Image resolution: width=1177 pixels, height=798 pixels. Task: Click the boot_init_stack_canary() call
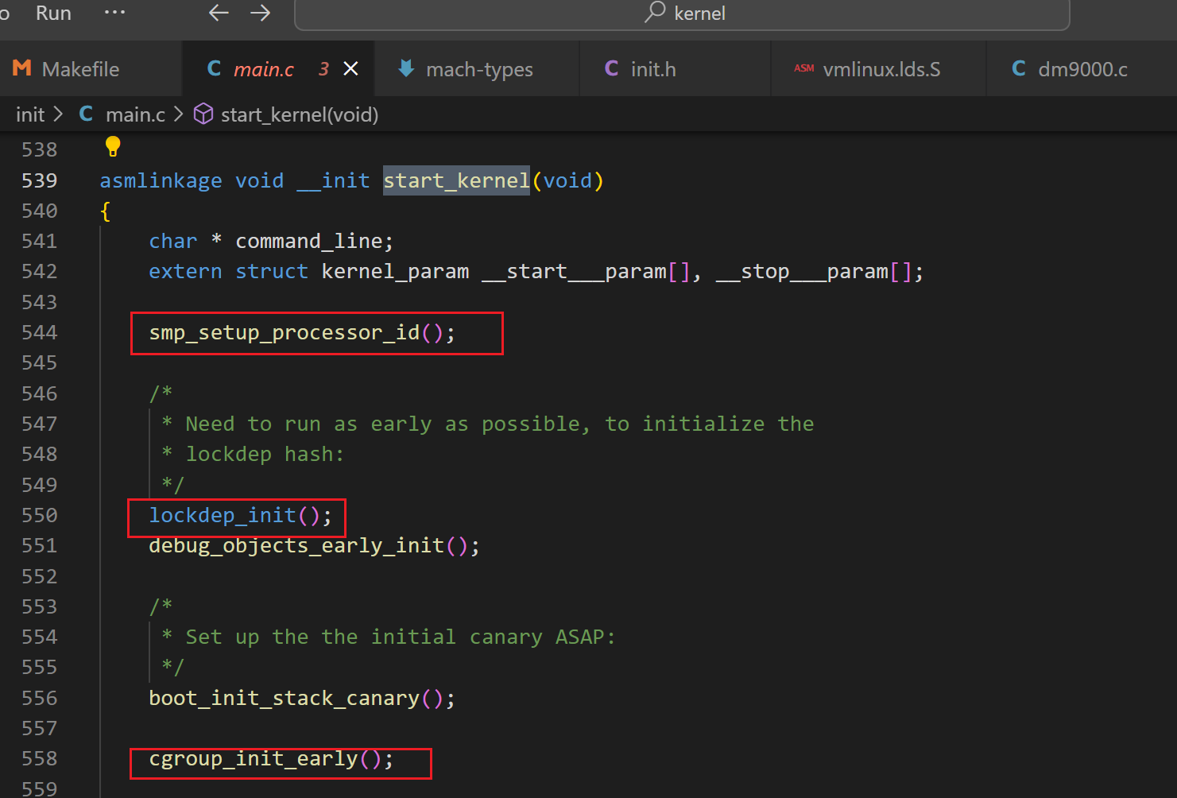tap(302, 699)
